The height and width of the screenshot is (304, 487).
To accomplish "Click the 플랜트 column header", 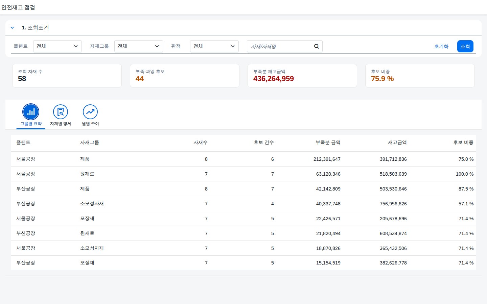I will 23,143.
